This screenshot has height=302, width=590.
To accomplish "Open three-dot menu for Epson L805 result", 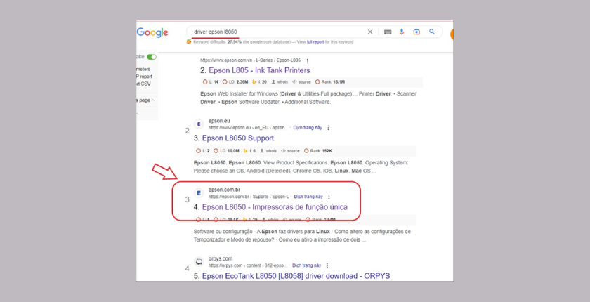I will (x=308, y=60).
